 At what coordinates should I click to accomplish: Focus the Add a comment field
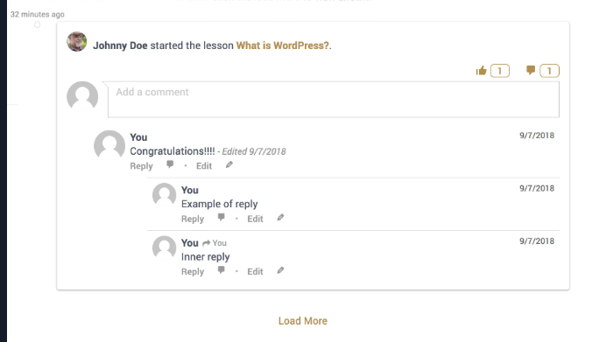pyautogui.click(x=334, y=99)
